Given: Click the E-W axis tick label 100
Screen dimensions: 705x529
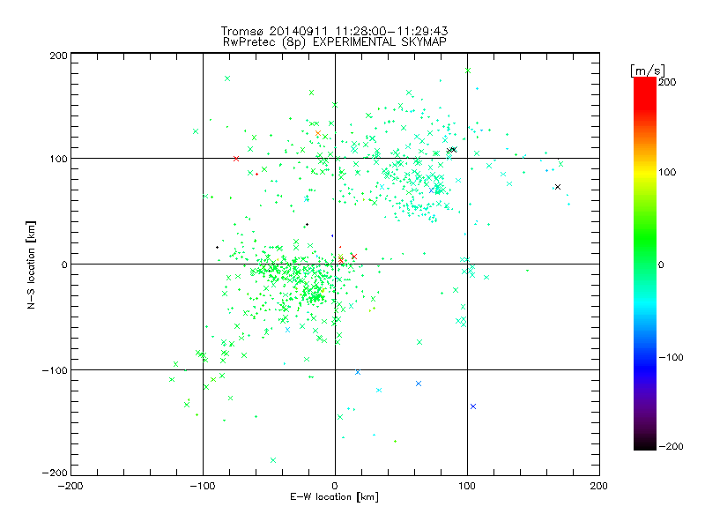Looking at the screenshot, I should click(467, 486).
